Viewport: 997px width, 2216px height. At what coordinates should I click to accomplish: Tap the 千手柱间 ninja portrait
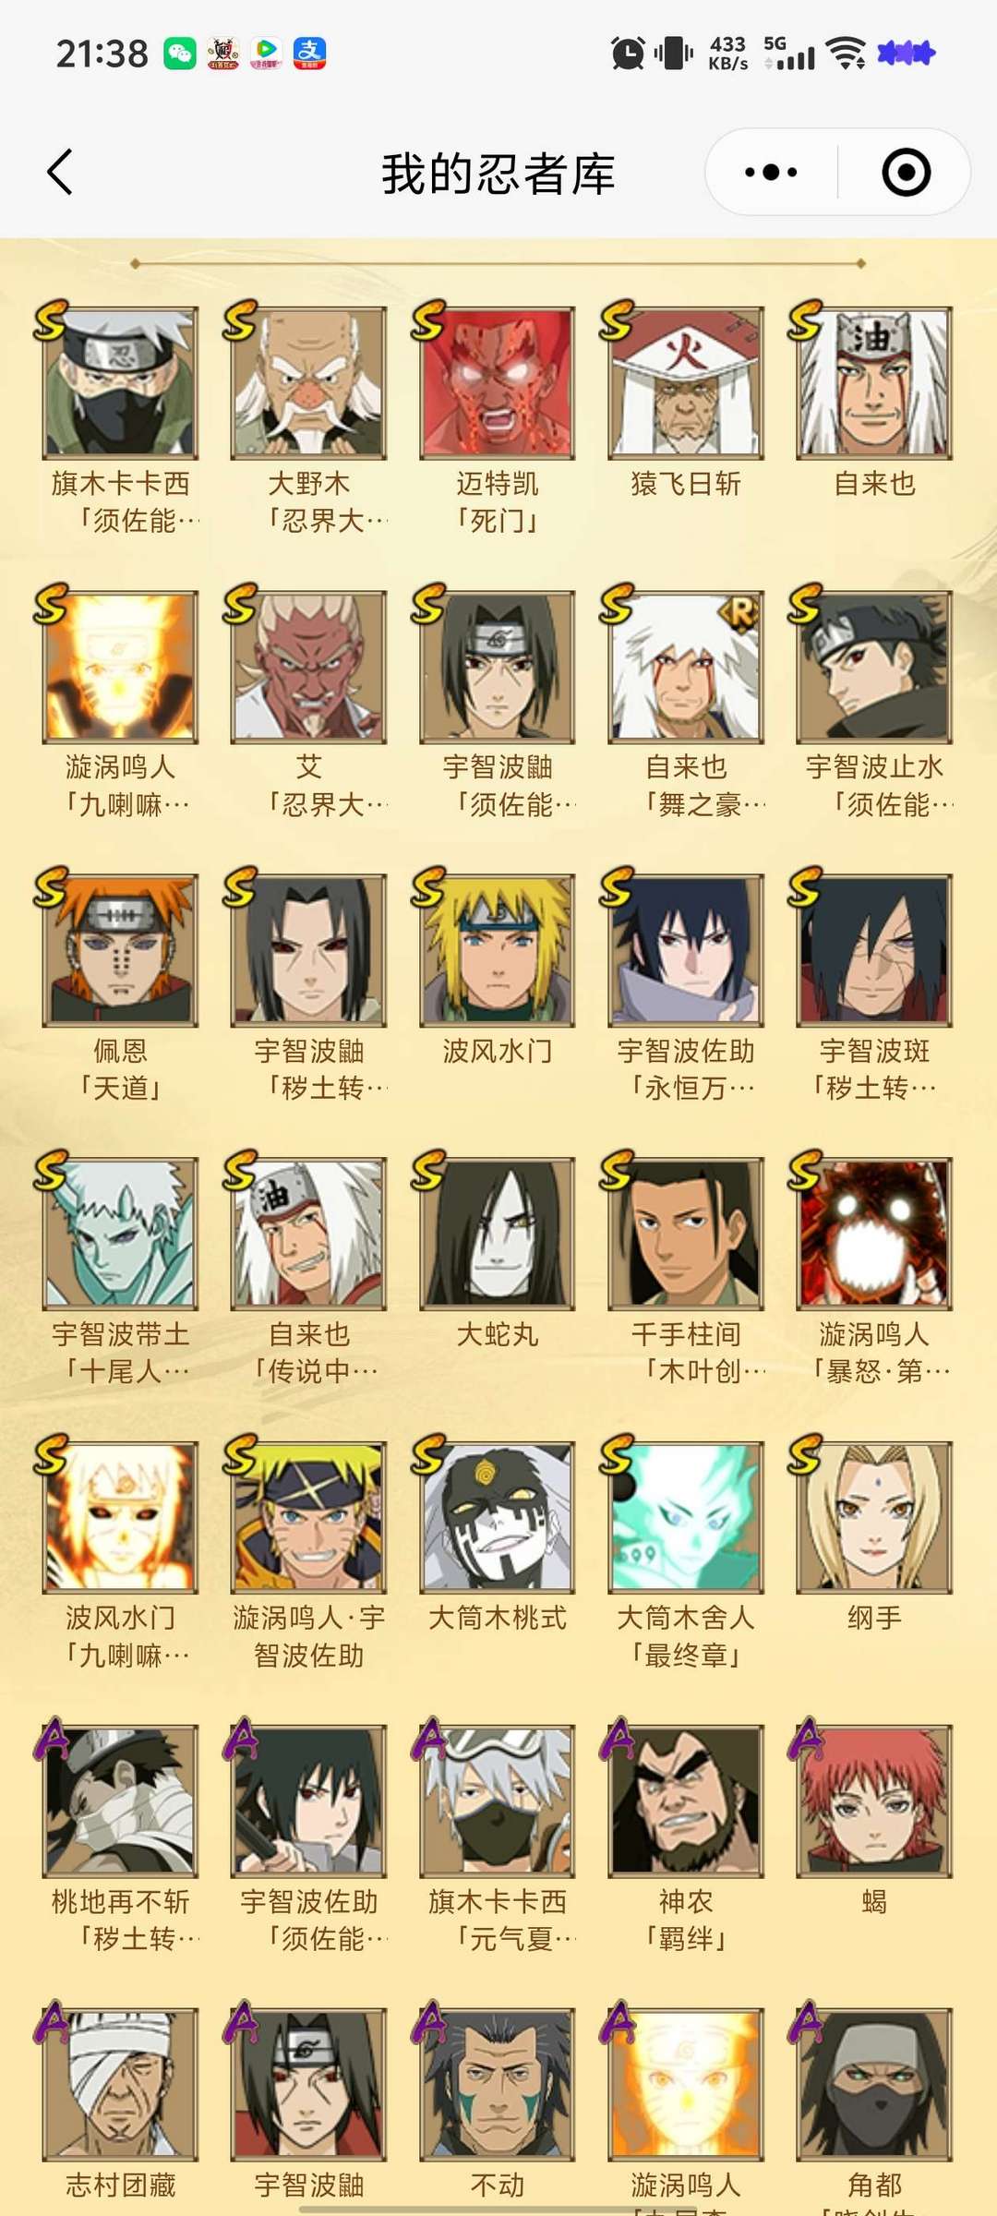pos(686,1234)
